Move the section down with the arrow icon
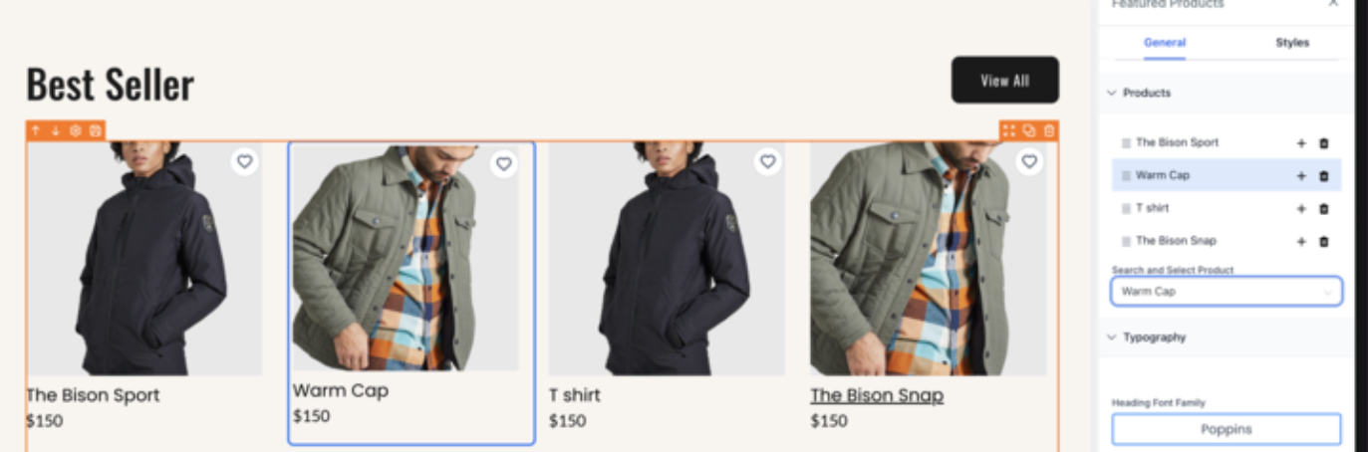The image size is (1368, 452). (x=56, y=130)
